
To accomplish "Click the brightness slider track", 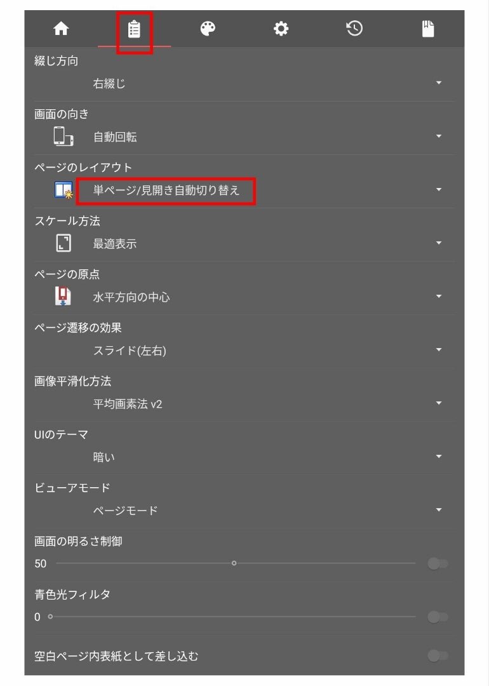I will point(236,563).
